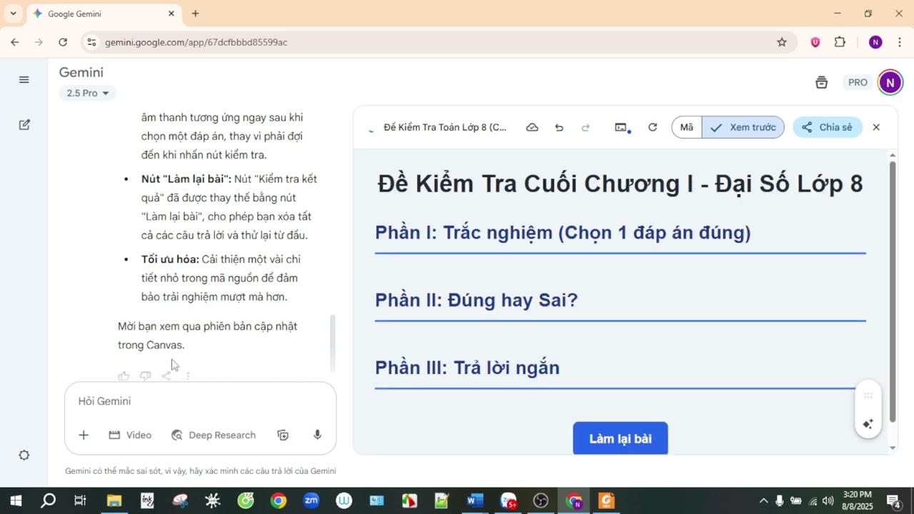Open Word from the taskbar

click(475, 500)
